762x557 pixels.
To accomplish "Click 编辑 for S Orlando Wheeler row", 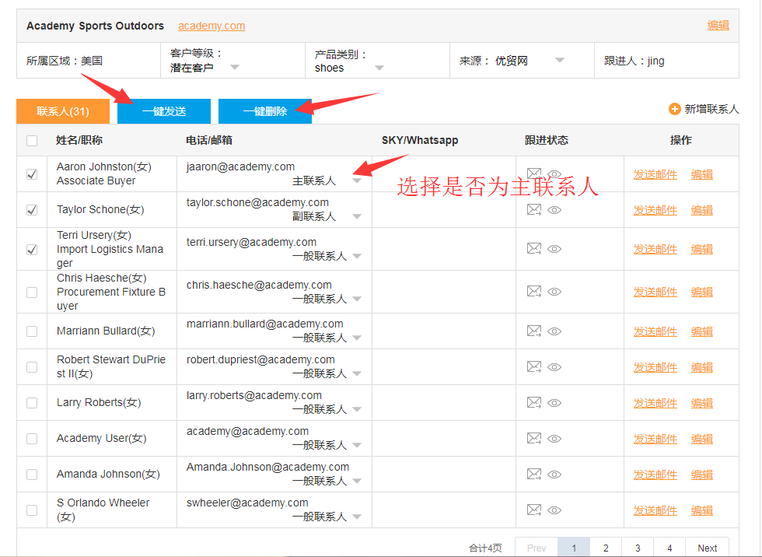I will coord(701,511).
